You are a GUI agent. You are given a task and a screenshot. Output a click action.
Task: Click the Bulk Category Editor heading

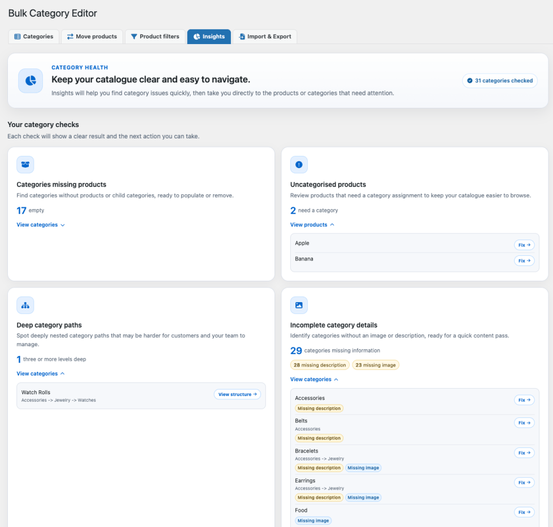point(53,13)
